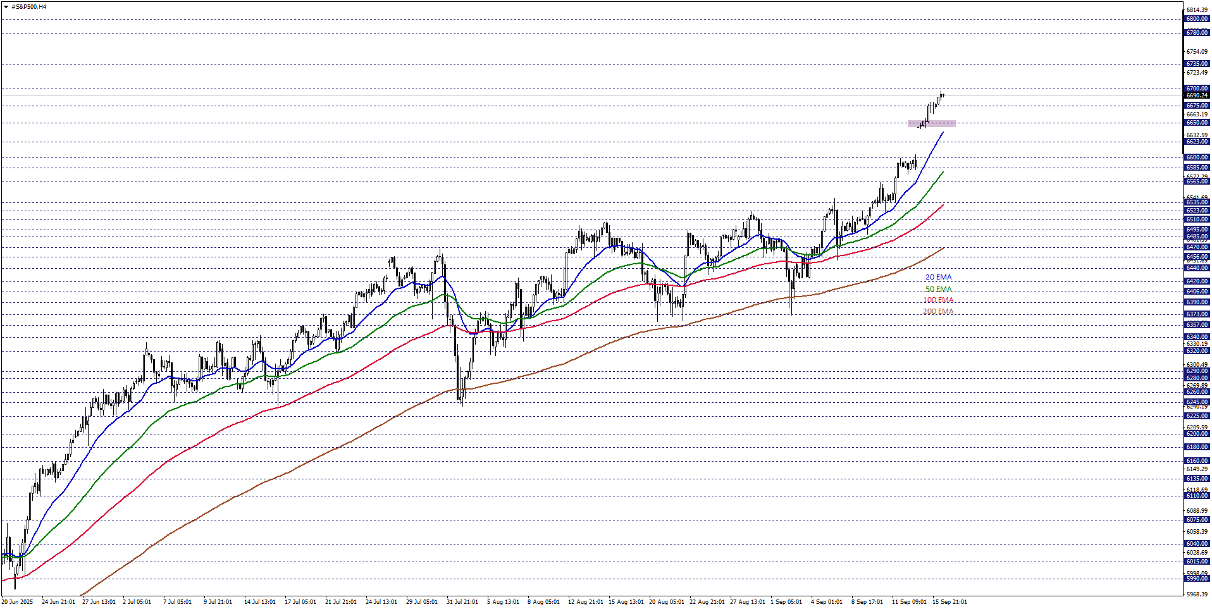Click the 6420.00 level price label

coord(1197,281)
